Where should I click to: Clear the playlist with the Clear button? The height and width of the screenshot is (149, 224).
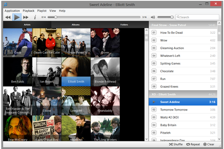pos(209,144)
